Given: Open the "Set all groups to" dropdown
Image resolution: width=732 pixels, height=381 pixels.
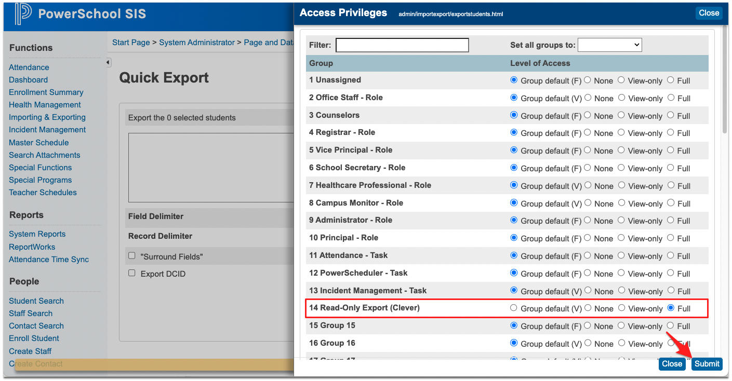Looking at the screenshot, I should coord(609,45).
